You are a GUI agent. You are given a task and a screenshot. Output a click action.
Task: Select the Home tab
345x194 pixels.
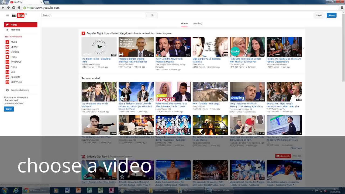(184, 23)
